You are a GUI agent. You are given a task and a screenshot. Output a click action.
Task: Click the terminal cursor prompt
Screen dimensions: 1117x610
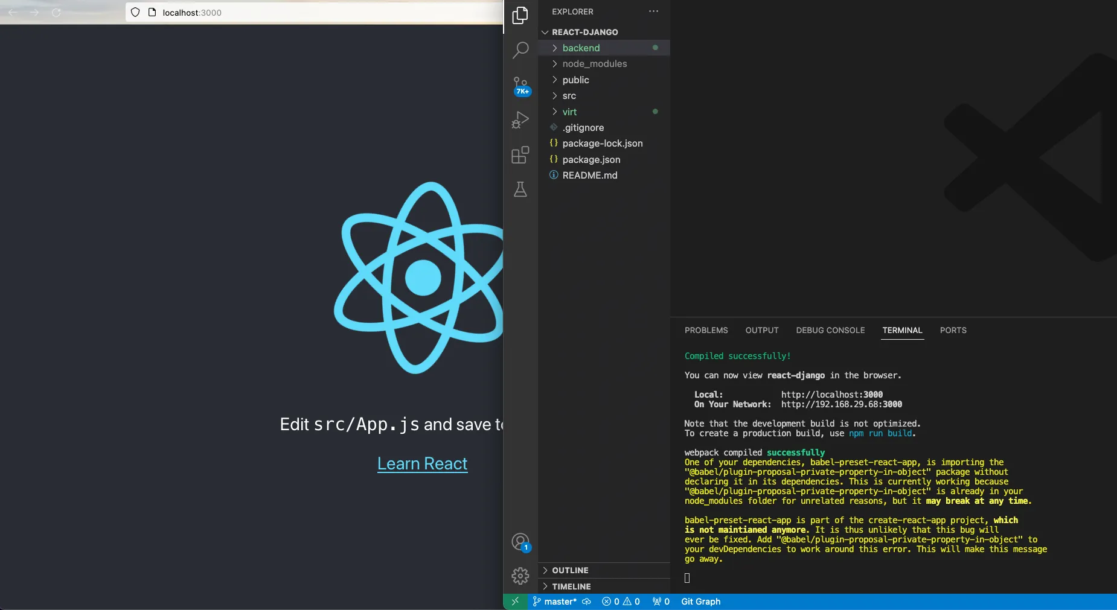pyautogui.click(x=687, y=578)
